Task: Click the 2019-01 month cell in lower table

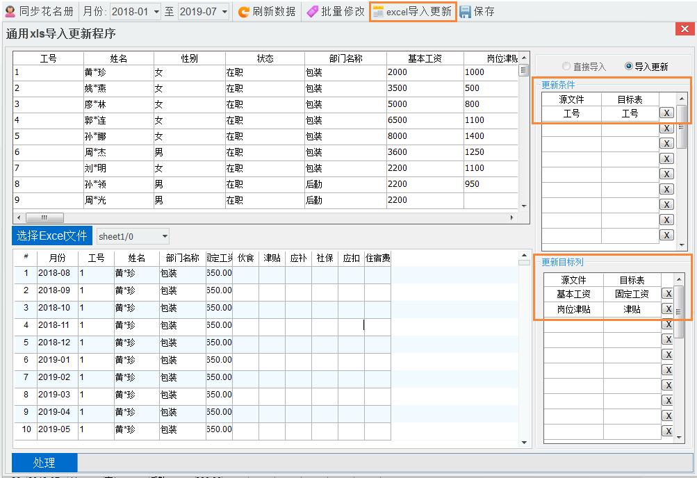Action: click(58, 360)
